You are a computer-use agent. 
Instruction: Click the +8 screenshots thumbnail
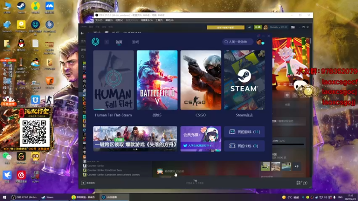pyautogui.click(x=297, y=166)
